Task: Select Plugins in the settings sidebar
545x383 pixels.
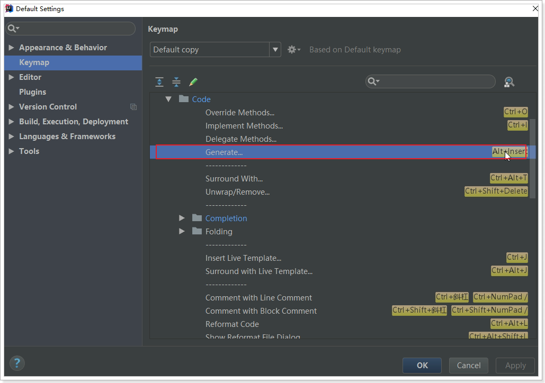Action: (32, 92)
